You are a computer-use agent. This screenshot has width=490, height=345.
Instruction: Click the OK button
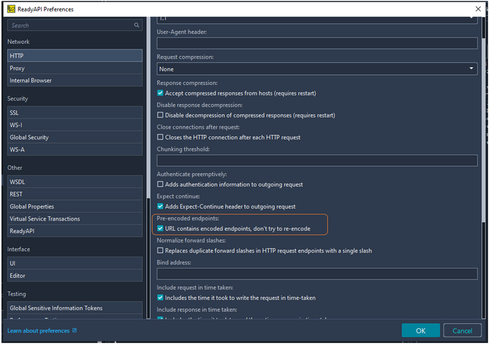tap(420, 330)
